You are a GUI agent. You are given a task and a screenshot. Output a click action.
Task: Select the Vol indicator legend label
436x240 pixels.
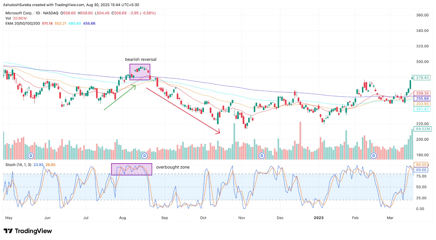8,18
